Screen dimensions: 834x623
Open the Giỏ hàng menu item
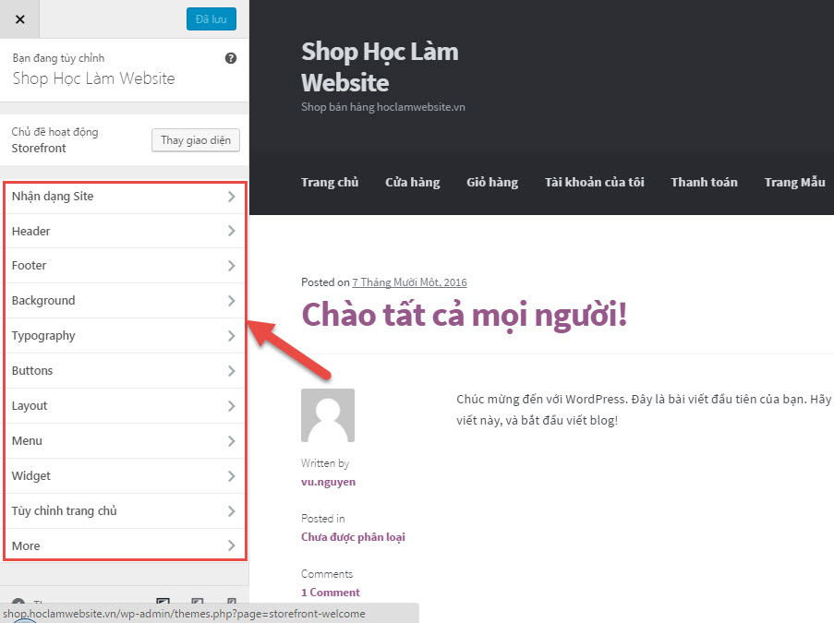(492, 182)
